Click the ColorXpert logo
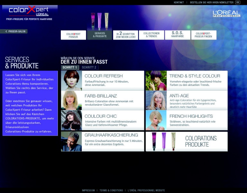Screen dimensions: 247x193 (29, 11)
